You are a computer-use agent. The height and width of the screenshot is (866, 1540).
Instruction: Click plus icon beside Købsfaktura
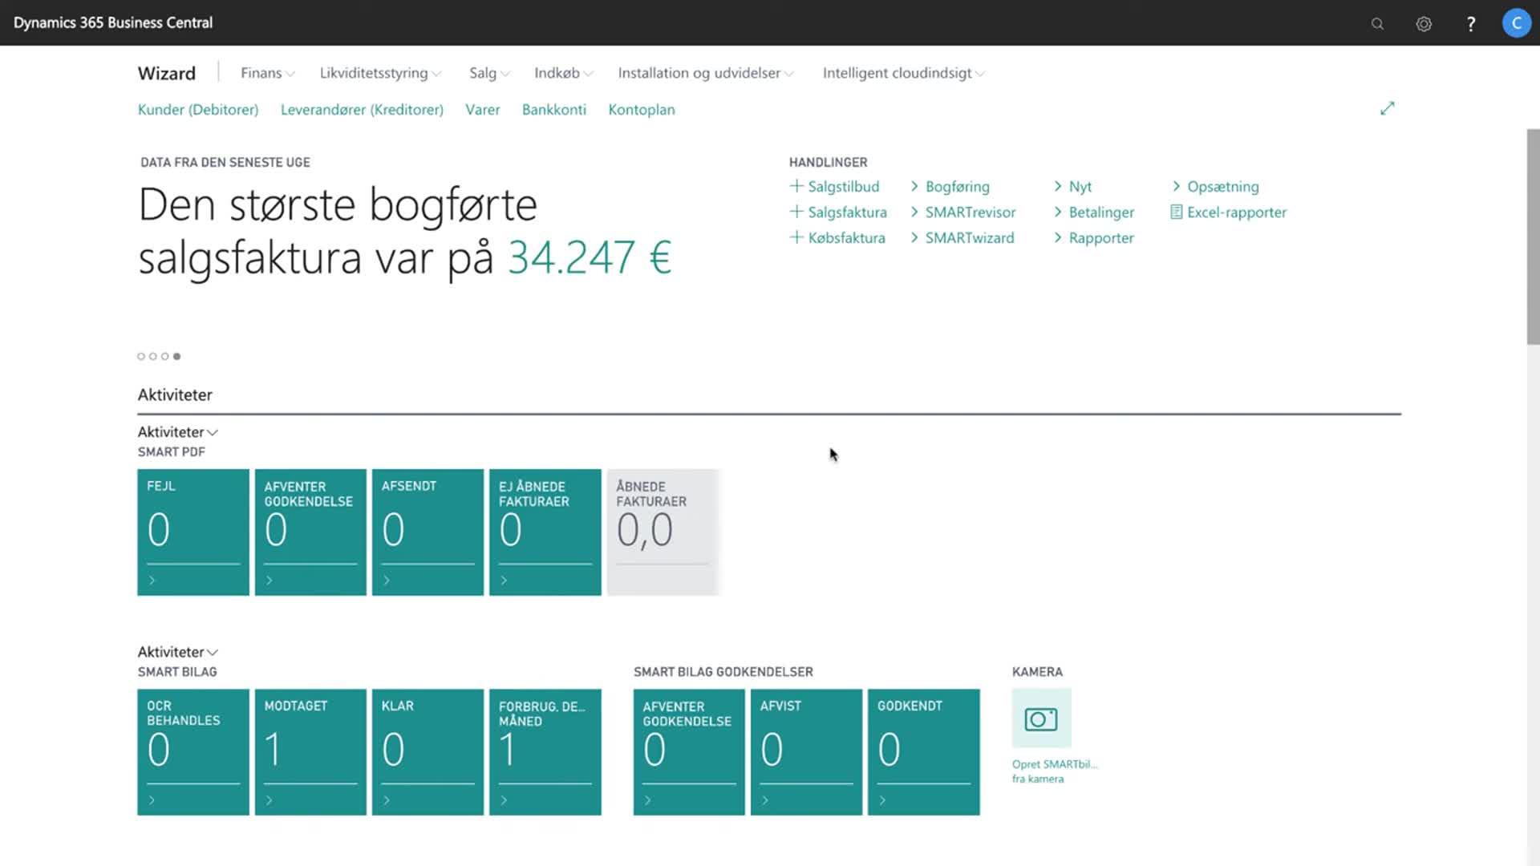coord(796,237)
